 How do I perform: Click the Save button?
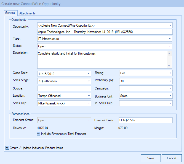[151, 158]
